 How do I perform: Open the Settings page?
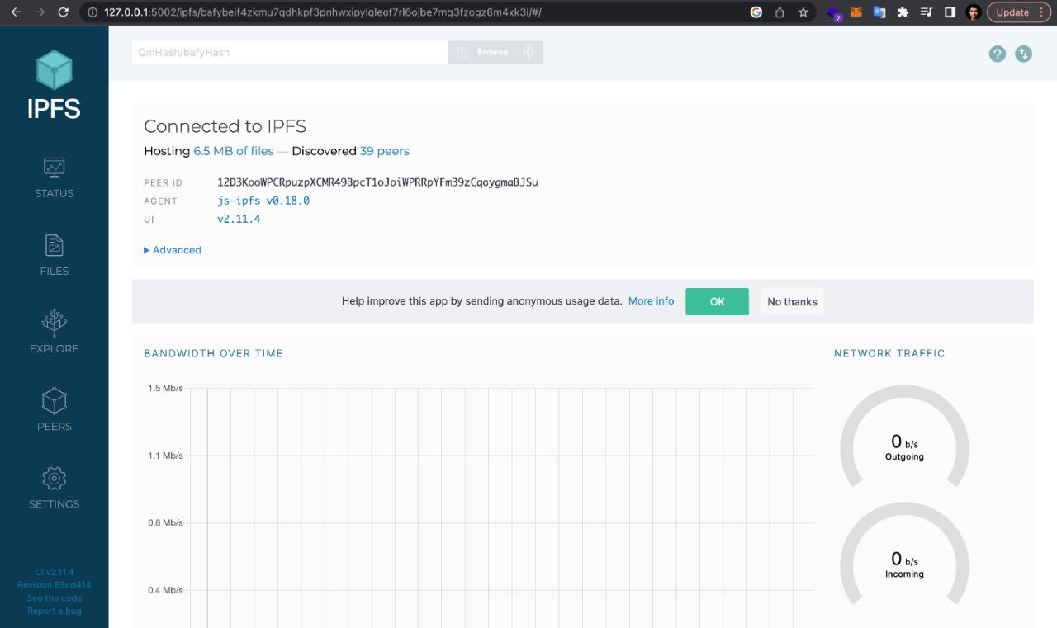[54, 488]
